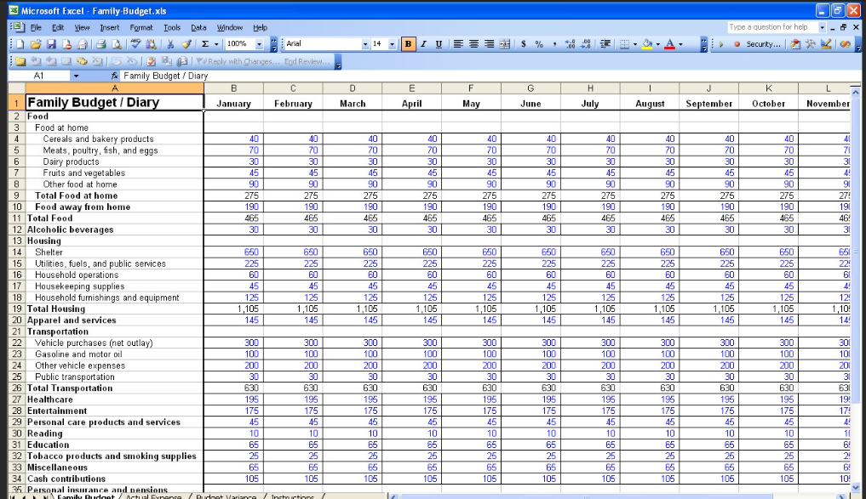Expand the Zoom percentage dropdown
This screenshot has width=866, height=499.
pyautogui.click(x=259, y=44)
